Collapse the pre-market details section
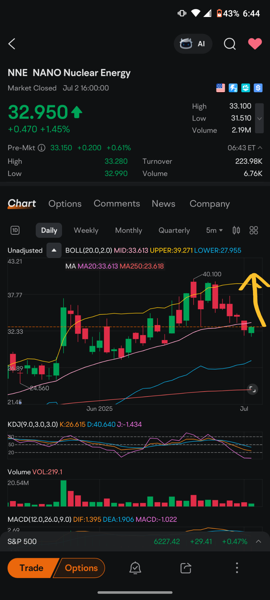Viewport: 270px width, 600px height. pos(260,148)
